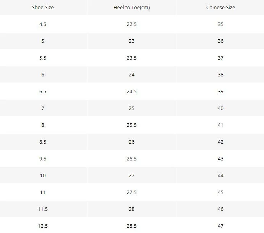Image resolution: width=264 pixels, height=233 pixels.
Task: Click the 24 cm heel to toe cell
Action: click(x=132, y=74)
